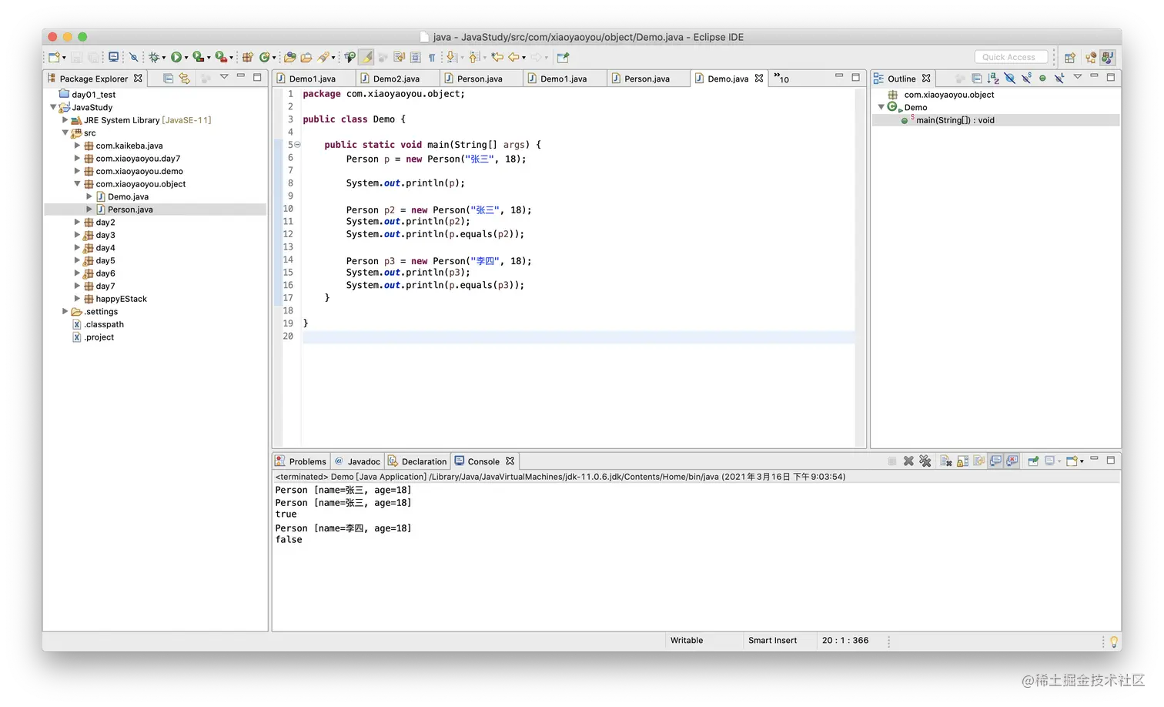Image resolution: width=1164 pixels, height=707 pixels.
Task: Toggle Block Selection Mode icon
Action: [x=416, y=57]
